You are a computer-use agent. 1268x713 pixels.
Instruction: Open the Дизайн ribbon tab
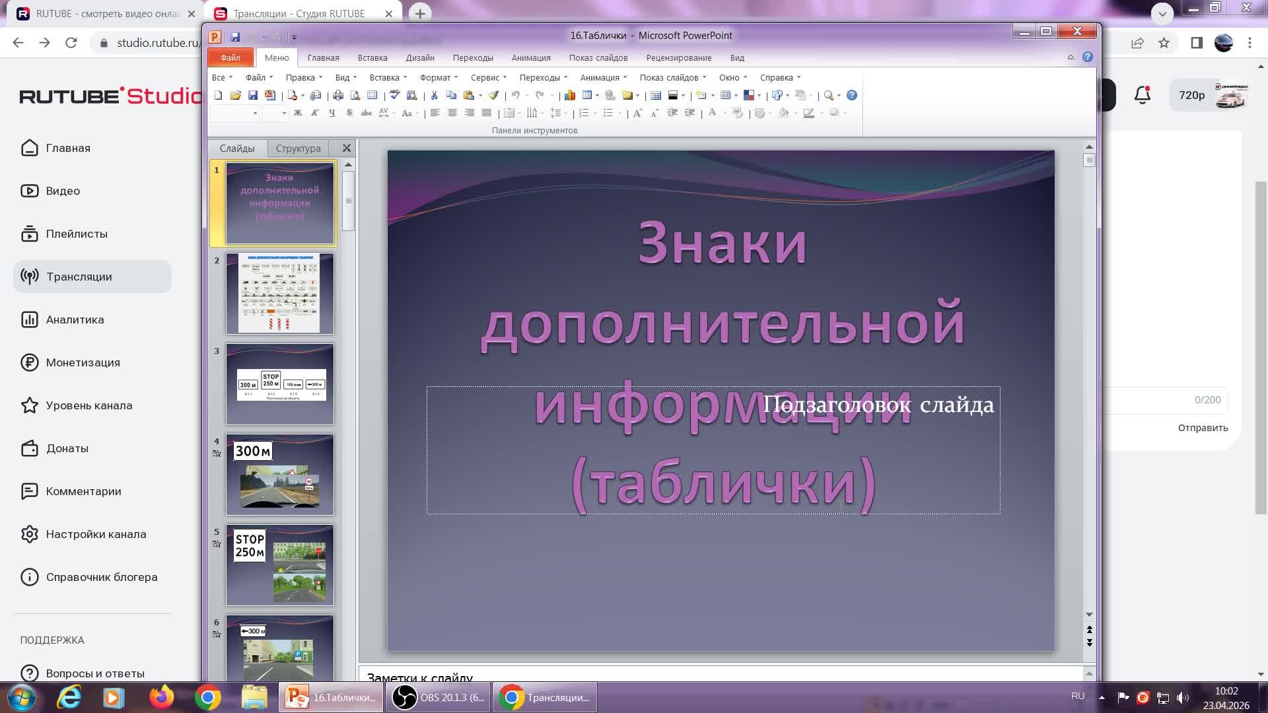(420, 58)
